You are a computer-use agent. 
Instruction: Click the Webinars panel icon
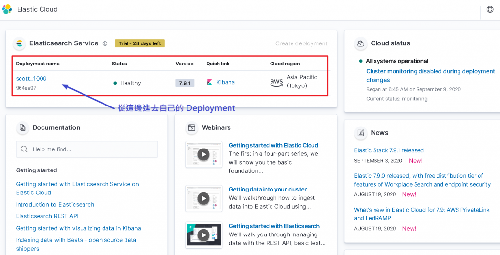[191, 127]
